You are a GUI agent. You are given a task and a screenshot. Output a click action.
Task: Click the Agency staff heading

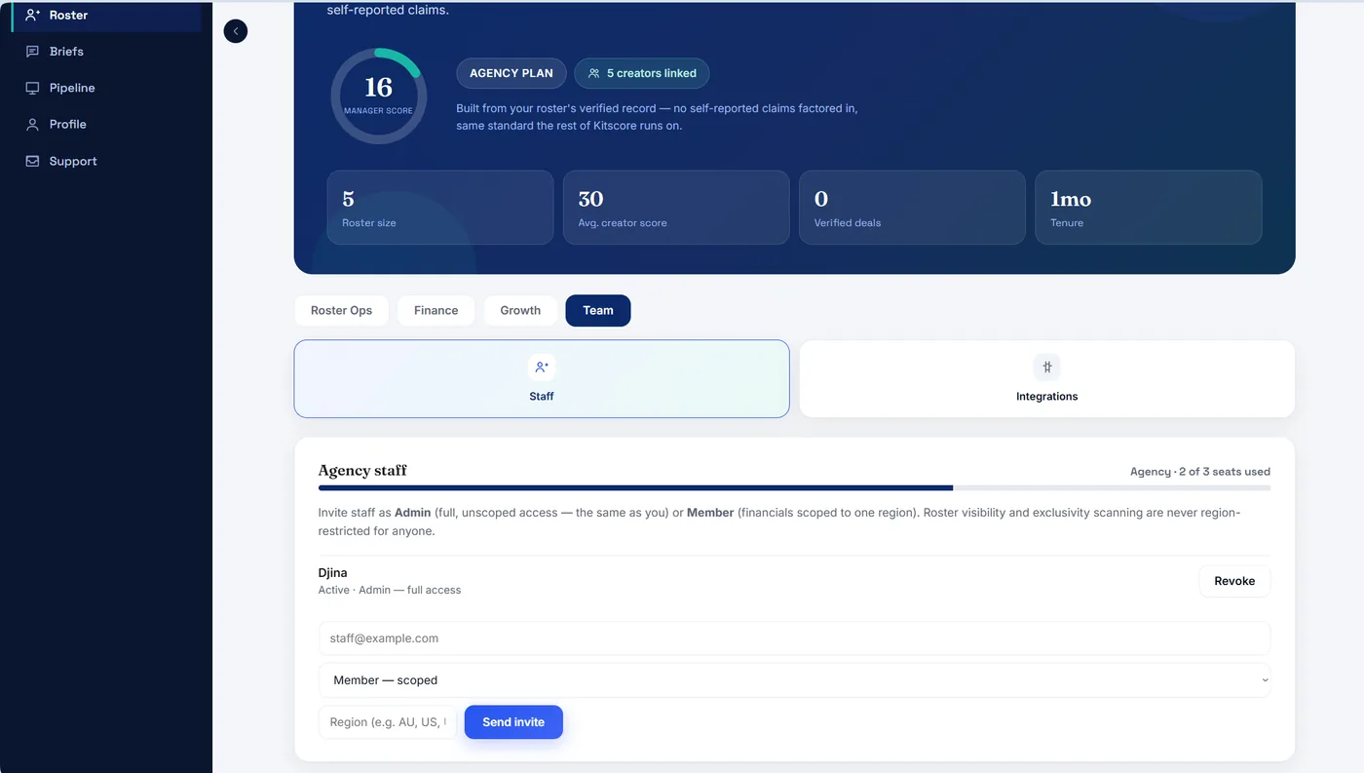pyautogui.click(x=362, y=471)
